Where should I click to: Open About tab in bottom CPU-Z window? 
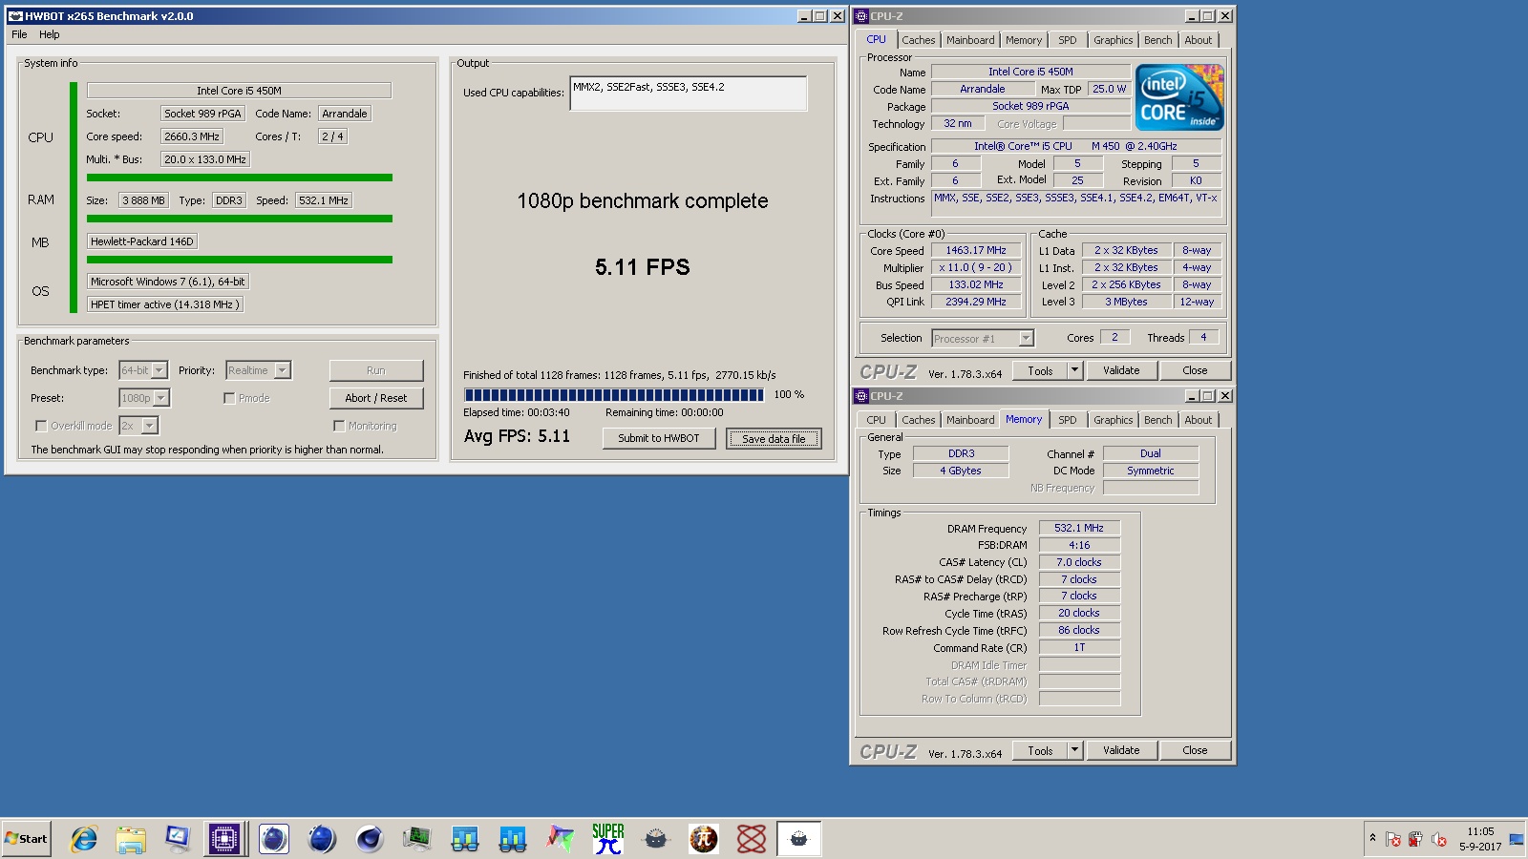coord(1199,420)
